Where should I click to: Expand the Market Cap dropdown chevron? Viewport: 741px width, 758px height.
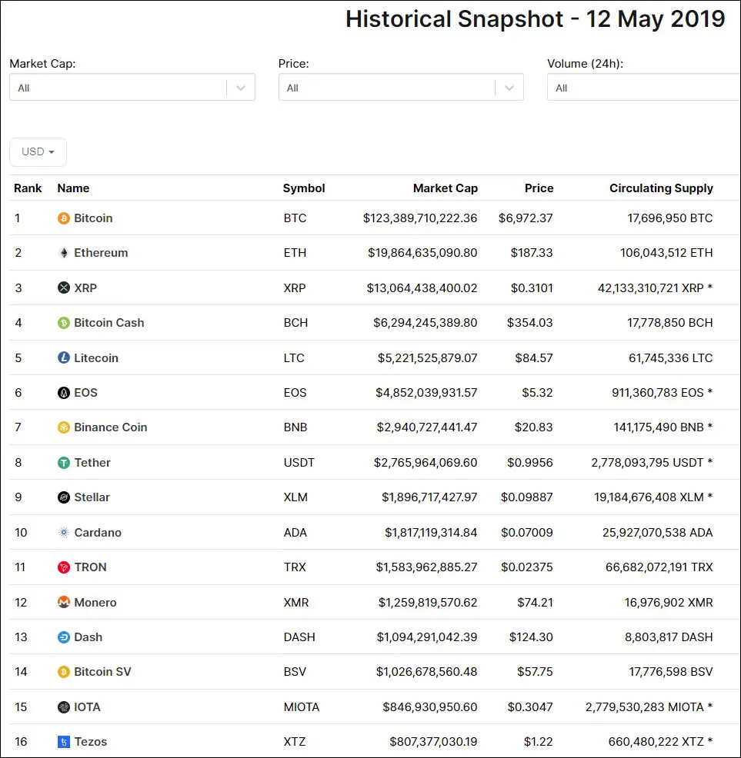(x=241, y=88)
